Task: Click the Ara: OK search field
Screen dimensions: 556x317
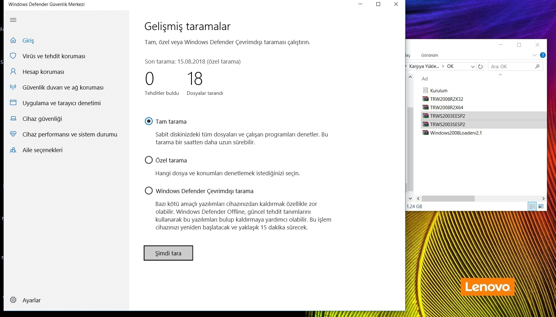Action: tap(515, 66)
